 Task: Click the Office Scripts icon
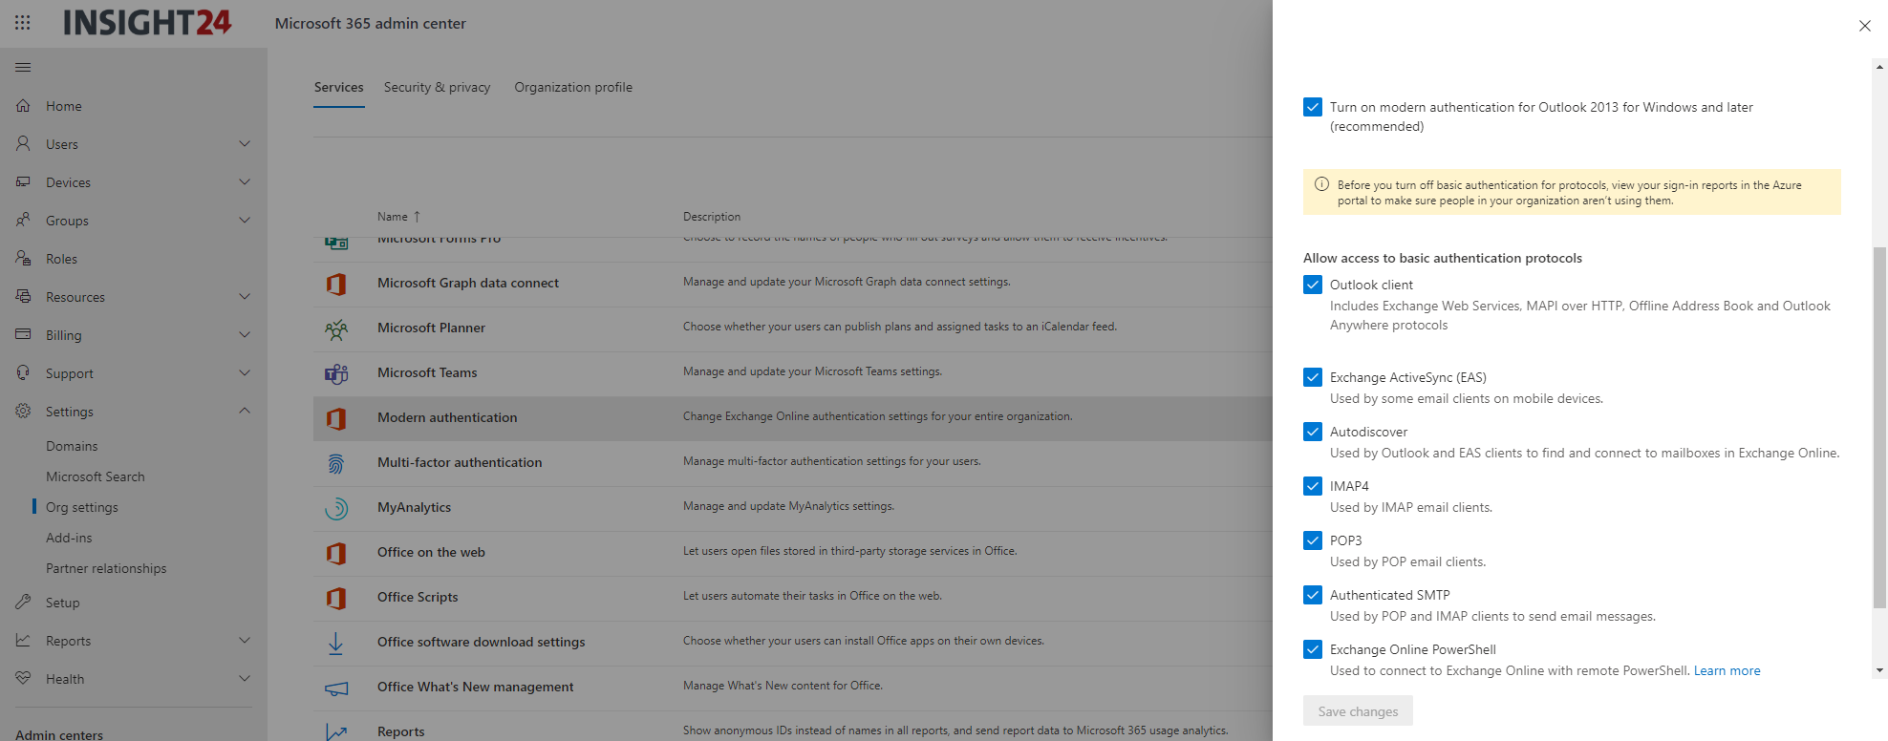pos(336,598)
